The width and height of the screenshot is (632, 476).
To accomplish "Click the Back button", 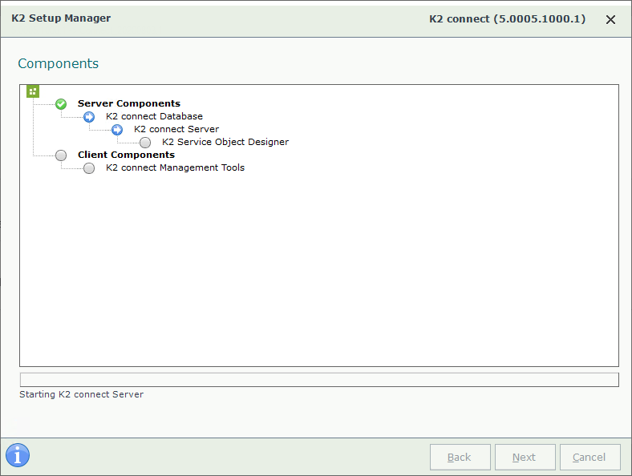I will click(460, 457).
